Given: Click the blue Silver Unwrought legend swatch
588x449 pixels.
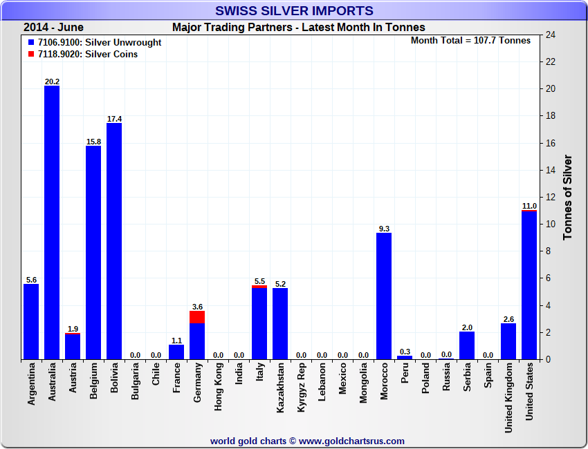Looking at the screenshot, I should click(31, 43).
